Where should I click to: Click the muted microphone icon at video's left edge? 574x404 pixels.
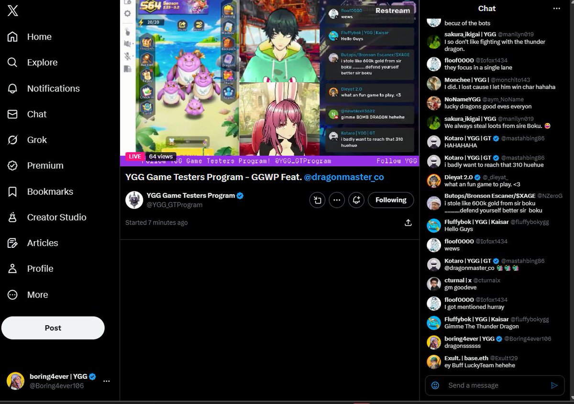(127, 56)
